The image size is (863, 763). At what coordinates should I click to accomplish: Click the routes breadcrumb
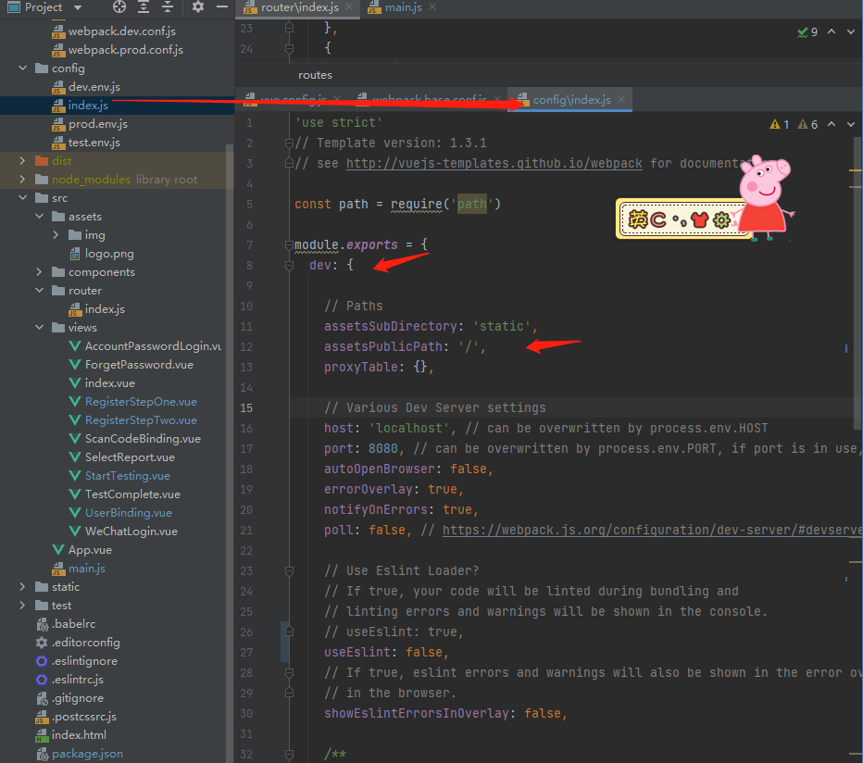315,75
